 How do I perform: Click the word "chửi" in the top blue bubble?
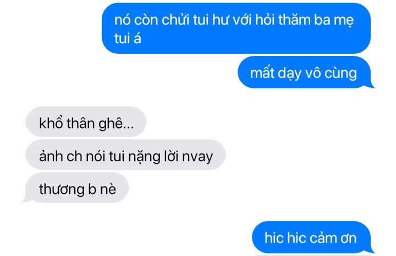(175, 20)
